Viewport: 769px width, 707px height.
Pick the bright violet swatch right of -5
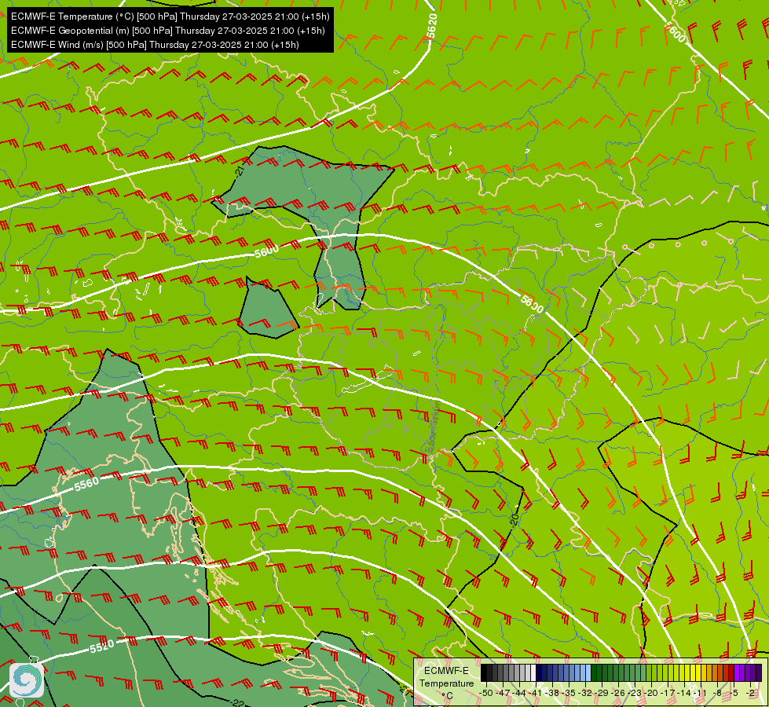[x=737, y=672]
